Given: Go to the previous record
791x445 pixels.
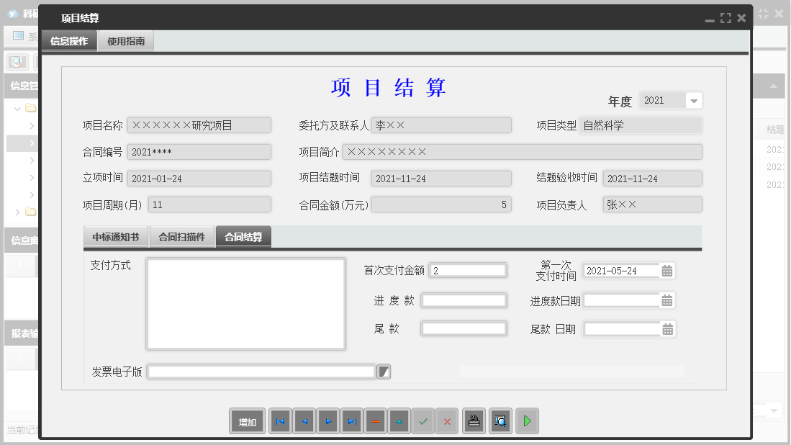Looking at the screenshot, I should pos(303,421).
